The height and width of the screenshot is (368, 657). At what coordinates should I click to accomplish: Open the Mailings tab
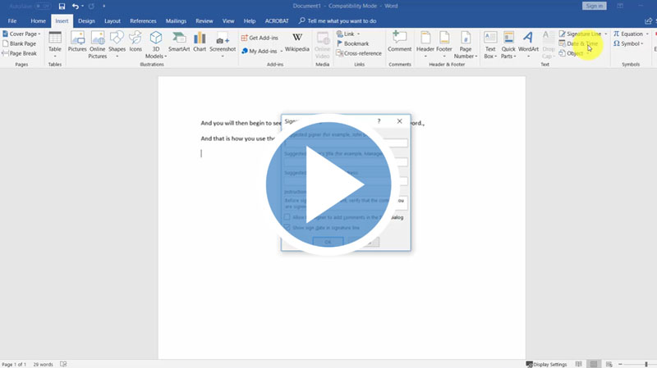point(176,20)
